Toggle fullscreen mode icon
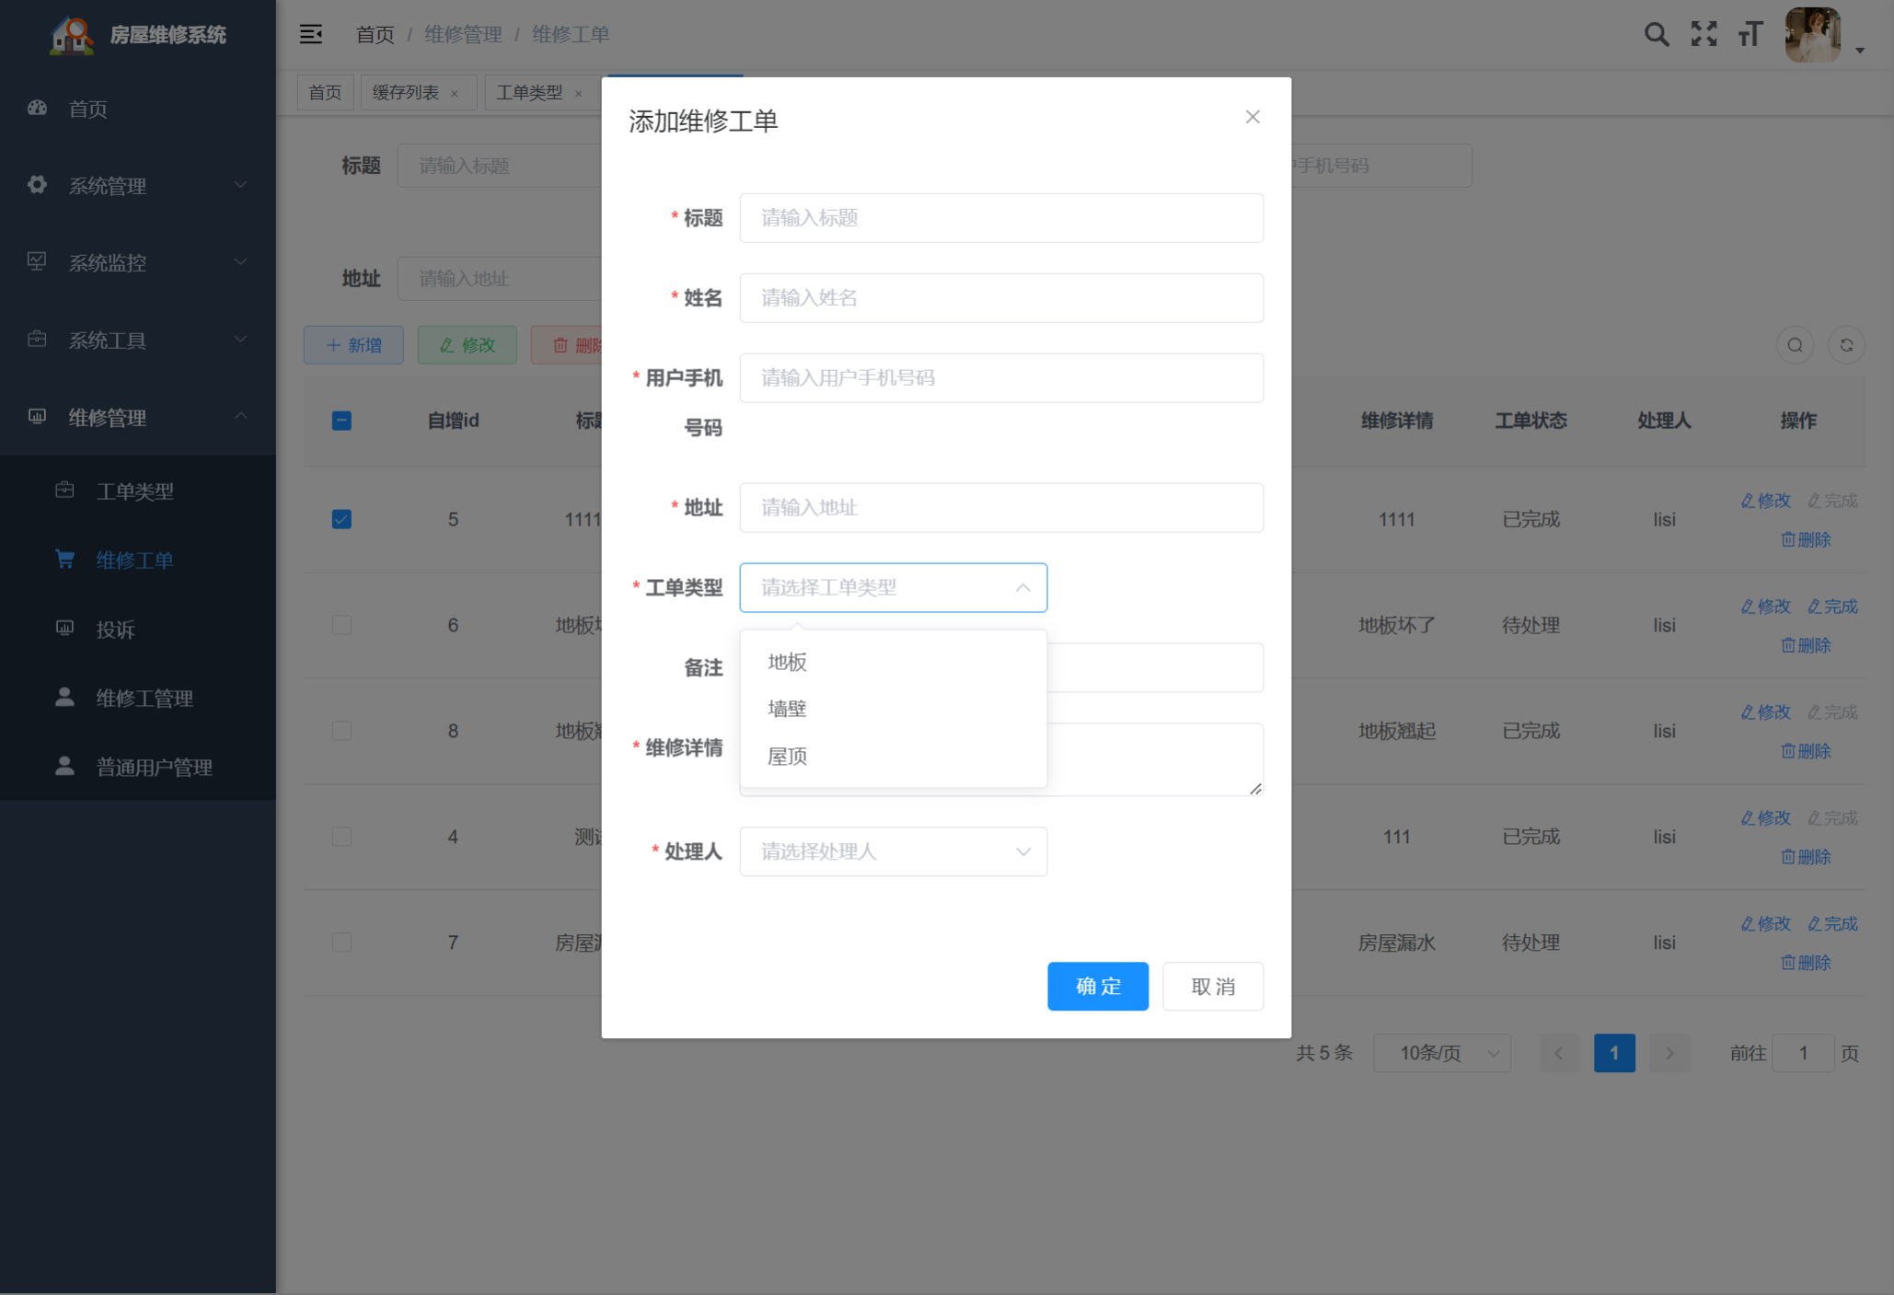This screenshot has width=1894, height=1295. coord(1703,35)
